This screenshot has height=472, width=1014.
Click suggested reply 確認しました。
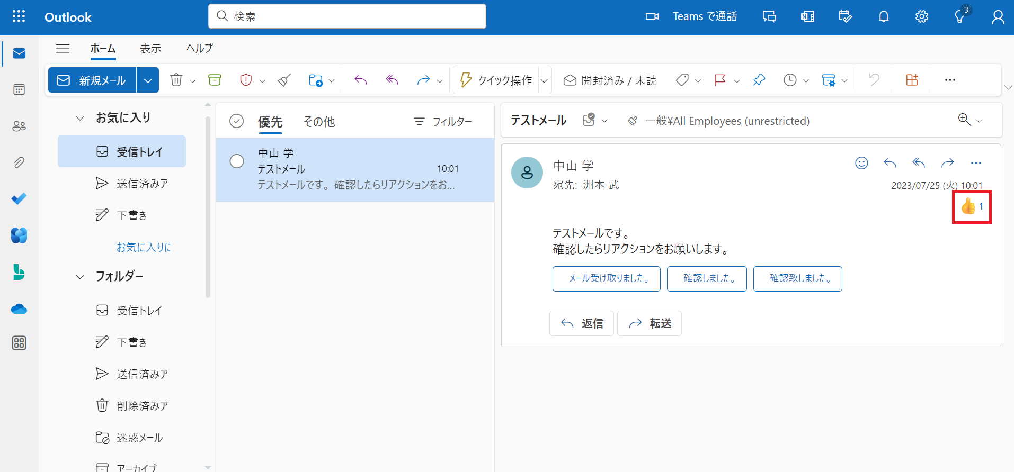coord(707,279)
